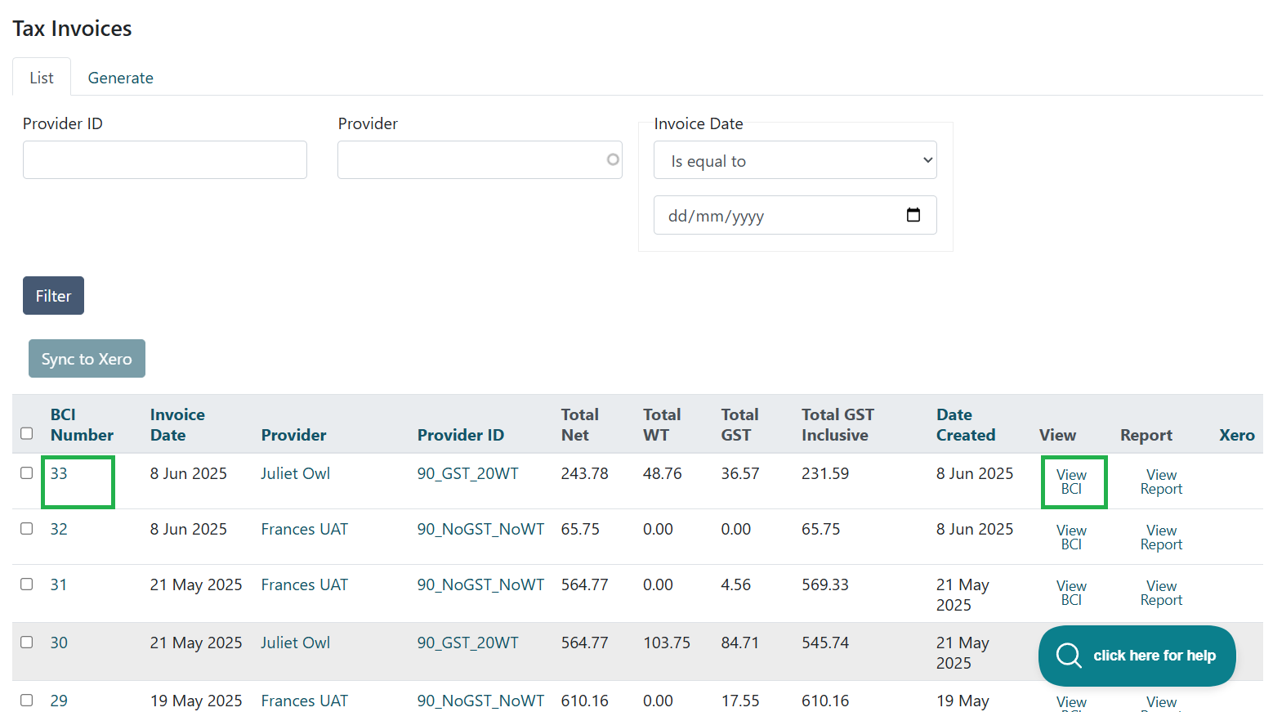This screenshot has height=712, width=1264.
Task: Select the Tax Invoices page heading
Action: coord(72,29)
